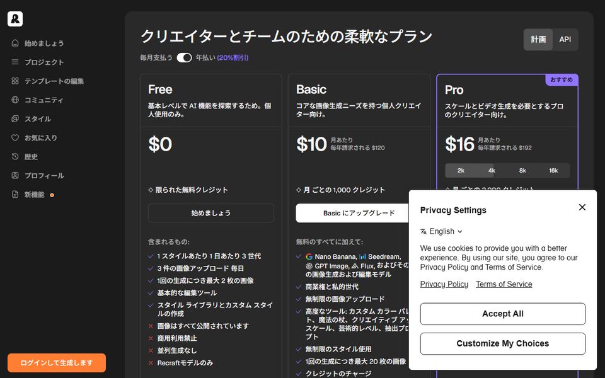Image resolution: width=605 pixels, height=378 pixels.
Task: Click the 毎月支払う label
Action: point(156,57)
